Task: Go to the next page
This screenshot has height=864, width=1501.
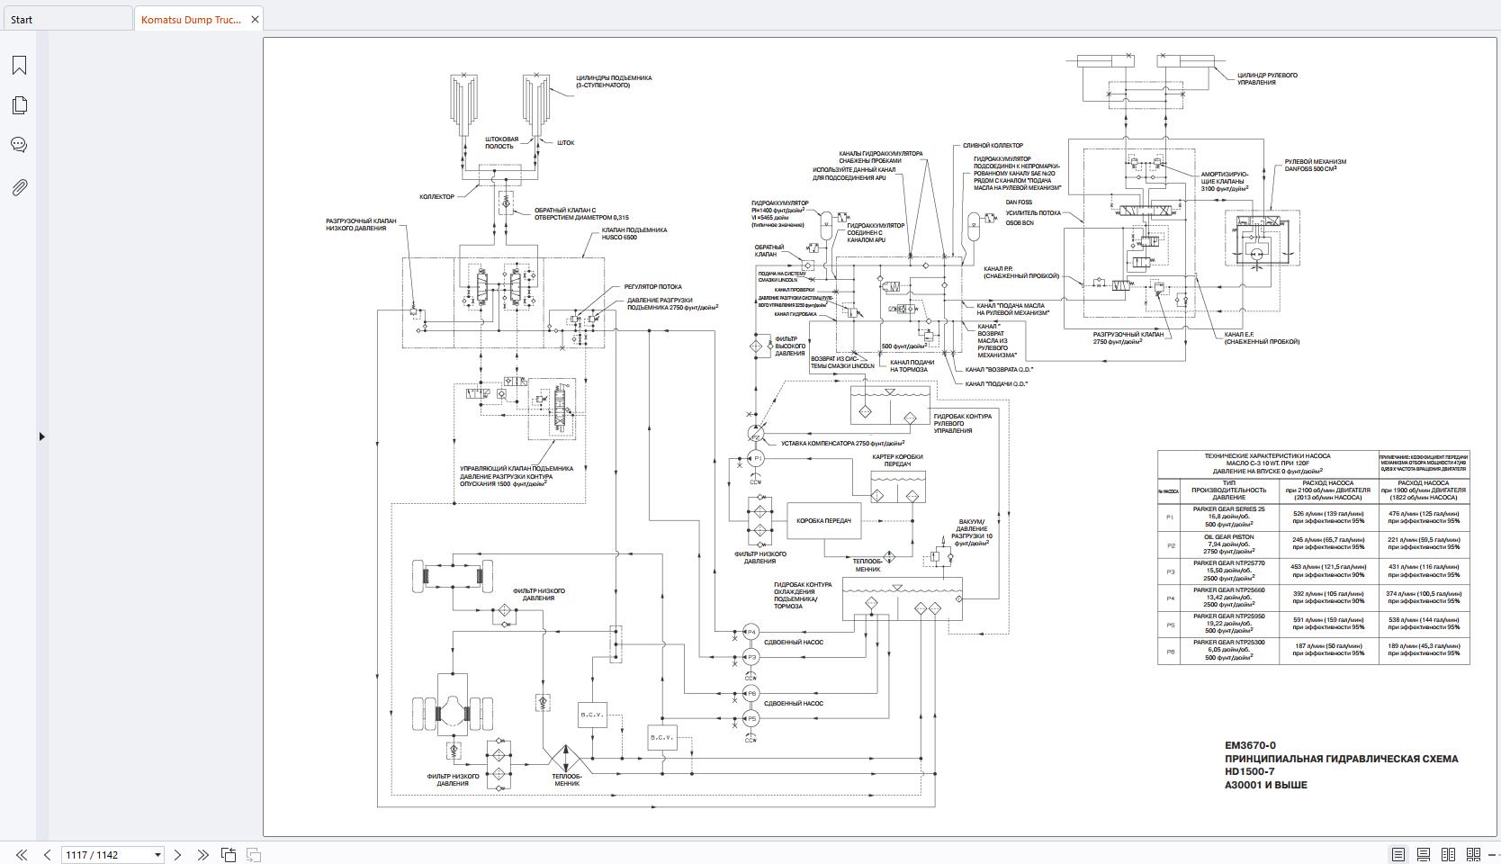Action: point(177,854)
